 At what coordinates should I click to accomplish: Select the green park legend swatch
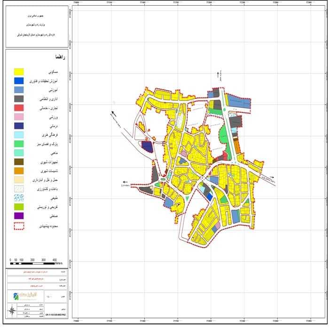click(x=19, y=144)
